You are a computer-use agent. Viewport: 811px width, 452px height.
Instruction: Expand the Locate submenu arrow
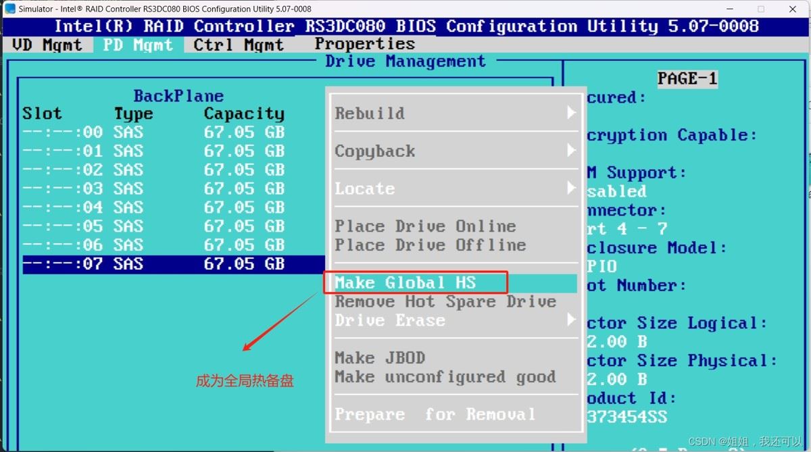(x=572, y=189)
